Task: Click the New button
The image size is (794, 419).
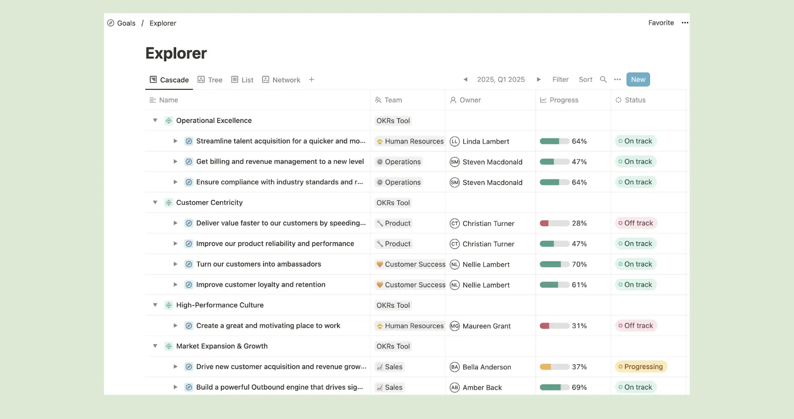Action: [x=638, y=79]
